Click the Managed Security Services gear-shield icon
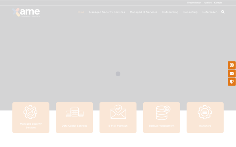The image size is (236, 147). pyautogui.click(x=30, y=112)
